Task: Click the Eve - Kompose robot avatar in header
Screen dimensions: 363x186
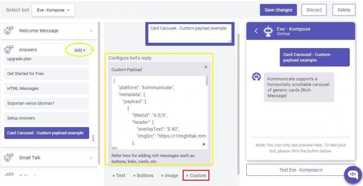Action: [x=268, y=31]
